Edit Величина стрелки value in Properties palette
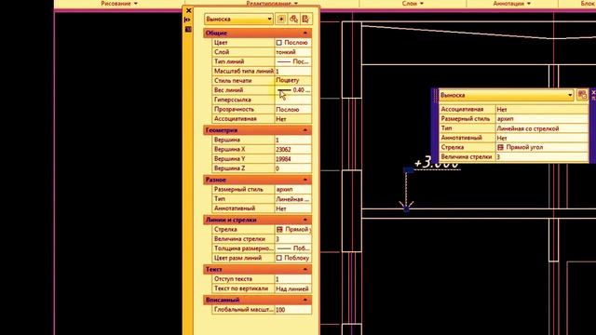 [292, 239]
